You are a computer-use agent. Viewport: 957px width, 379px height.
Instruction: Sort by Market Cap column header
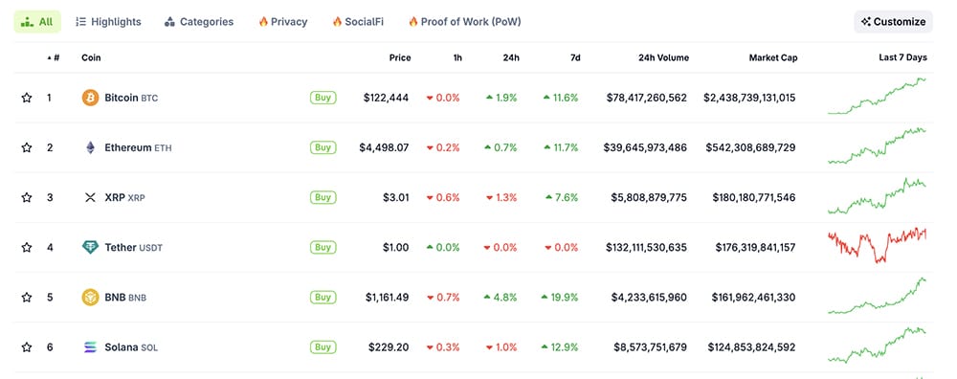(772, 58)
